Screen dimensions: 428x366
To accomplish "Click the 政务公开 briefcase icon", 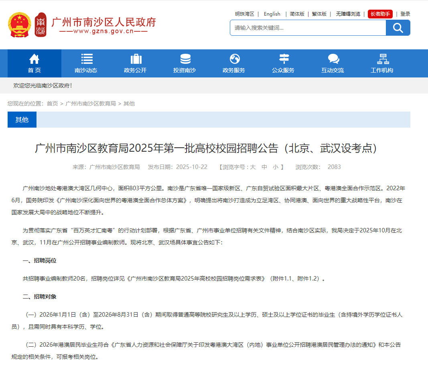I will click(136, 59).
